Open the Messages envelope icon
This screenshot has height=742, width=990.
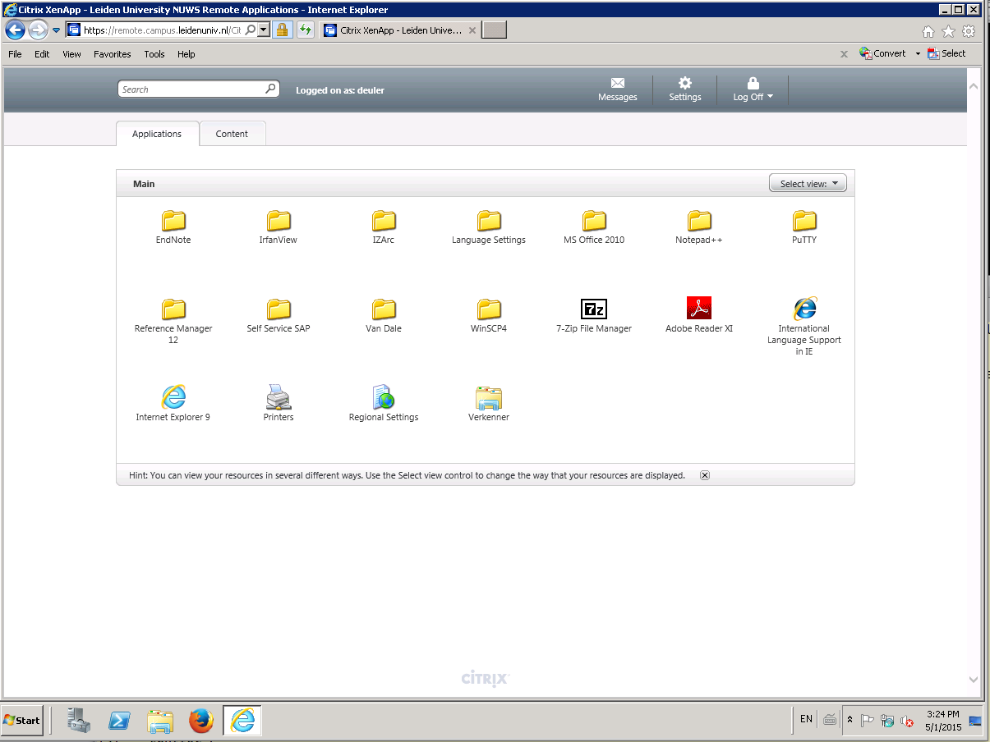pos(618,83)
